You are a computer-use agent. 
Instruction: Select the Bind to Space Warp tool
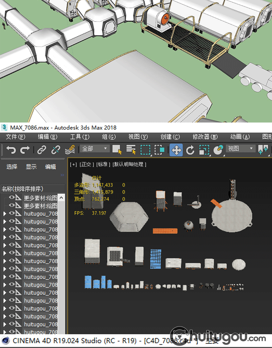point(70,150)
